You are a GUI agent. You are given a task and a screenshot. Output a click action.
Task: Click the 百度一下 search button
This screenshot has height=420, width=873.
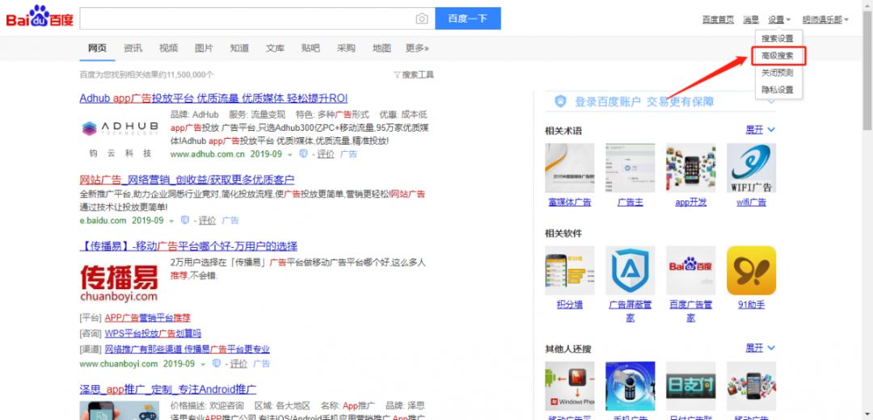(468, 19)
